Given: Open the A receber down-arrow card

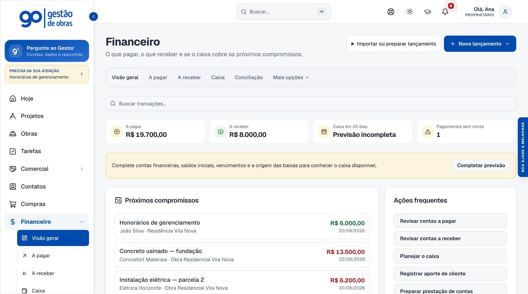Looking at the screenshot, I should pos(259,132).
